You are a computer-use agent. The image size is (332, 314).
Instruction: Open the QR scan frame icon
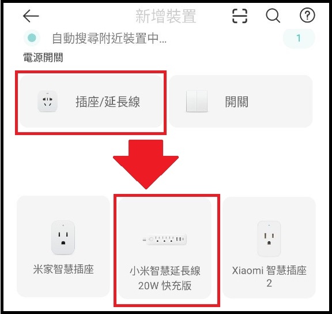click(x=240, y=16)
